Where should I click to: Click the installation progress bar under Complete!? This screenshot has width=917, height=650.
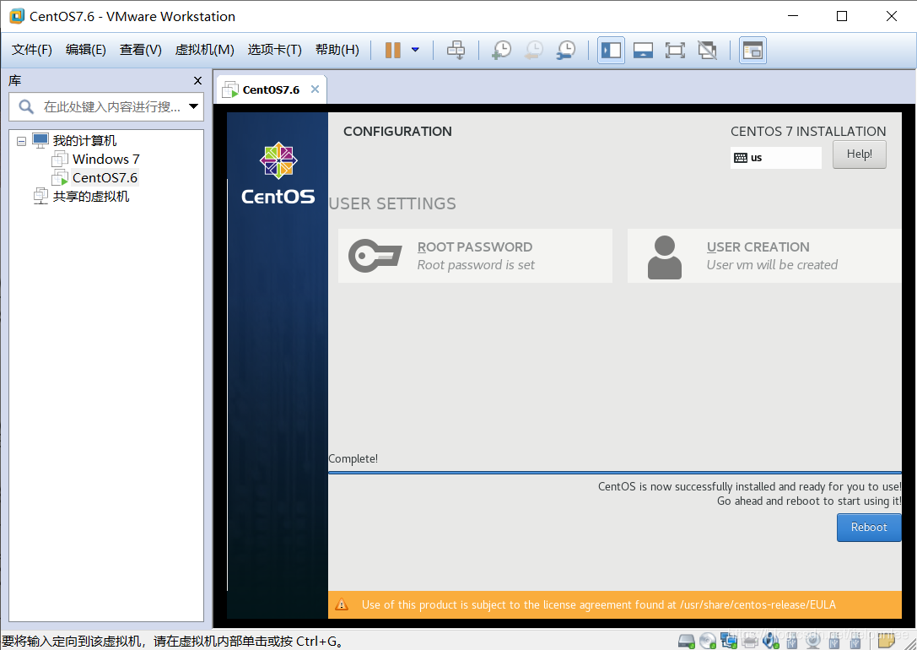click(615, 472)
